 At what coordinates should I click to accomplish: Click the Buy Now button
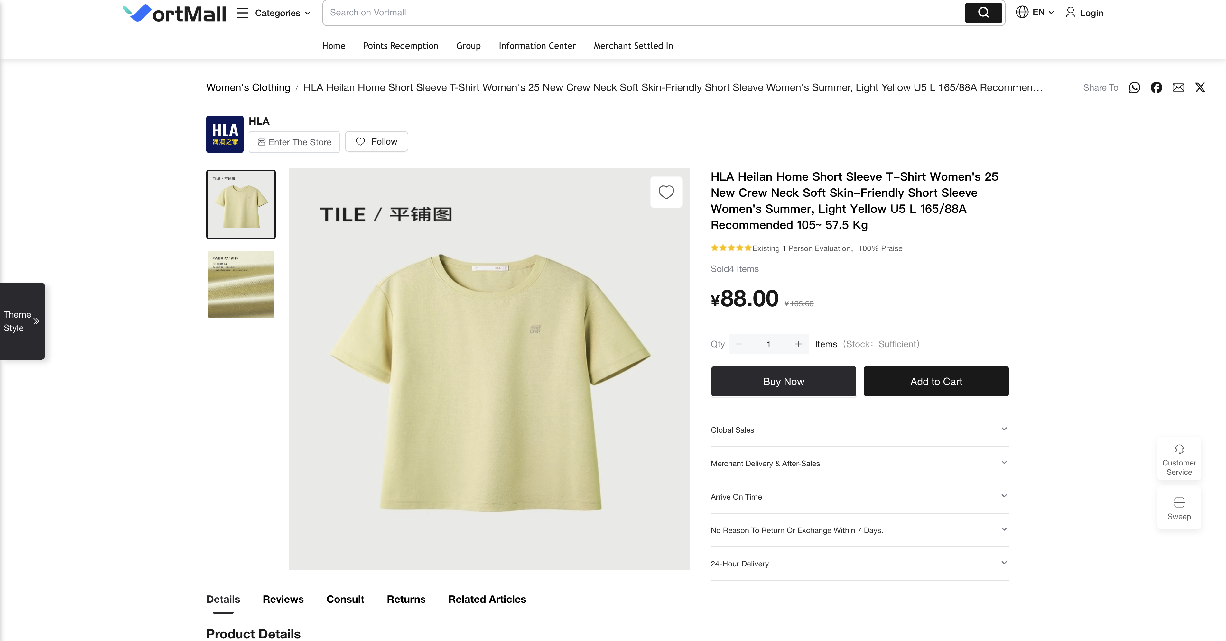point(783,381)
